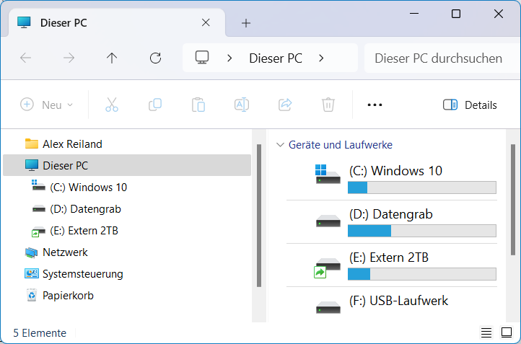The width and height of the screenshot is (521, 344).
Task: Click the (D:) Datengrab storage usage bar
Action: (421, 231)
